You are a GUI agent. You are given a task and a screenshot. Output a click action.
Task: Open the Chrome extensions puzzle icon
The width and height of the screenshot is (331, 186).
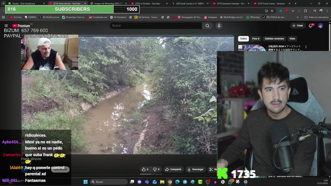[x=306, y=11]
